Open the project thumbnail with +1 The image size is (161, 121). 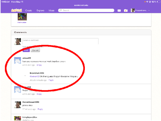(22, 17)
